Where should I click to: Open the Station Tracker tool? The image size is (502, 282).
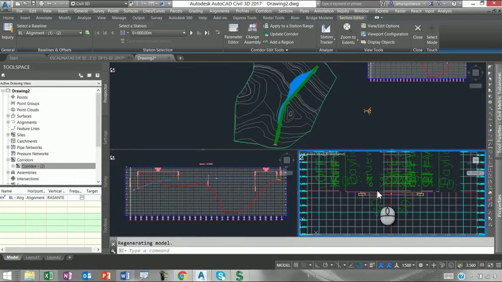326,34
